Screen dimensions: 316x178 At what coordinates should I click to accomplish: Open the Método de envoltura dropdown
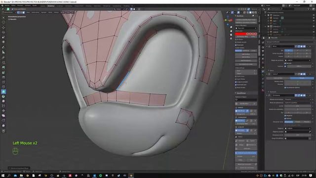click(x=298, y=99)
